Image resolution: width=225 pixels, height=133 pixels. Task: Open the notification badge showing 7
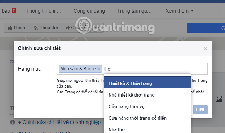[x=14, y=11]
